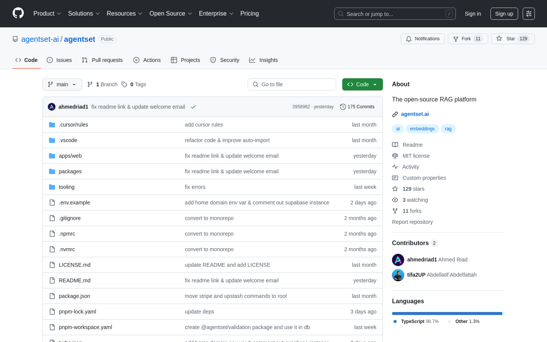Expand the Resources menu
The image size is (547, 342).
tap(125, 14)
